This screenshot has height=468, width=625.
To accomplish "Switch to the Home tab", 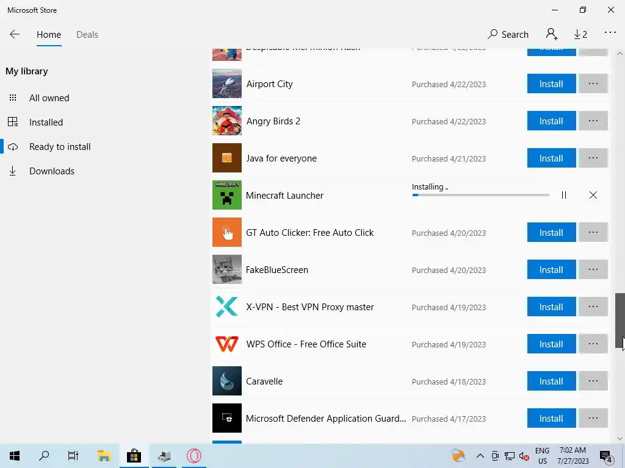I will [49, 35].
